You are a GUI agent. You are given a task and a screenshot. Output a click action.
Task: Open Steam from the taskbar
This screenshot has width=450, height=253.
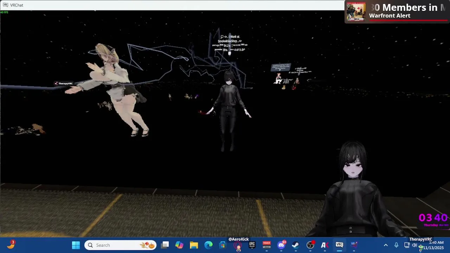pos(296,245)
